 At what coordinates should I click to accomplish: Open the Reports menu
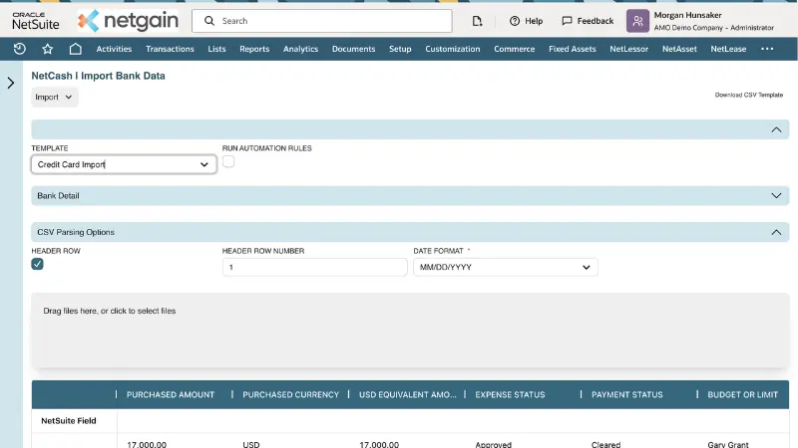(x=254, y=49)
